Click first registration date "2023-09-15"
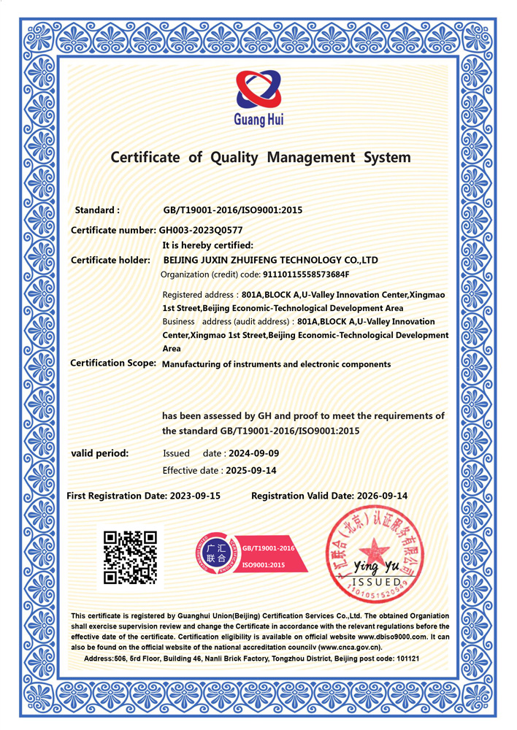Screen dimensions: 517x730 [x=195, y=496]
